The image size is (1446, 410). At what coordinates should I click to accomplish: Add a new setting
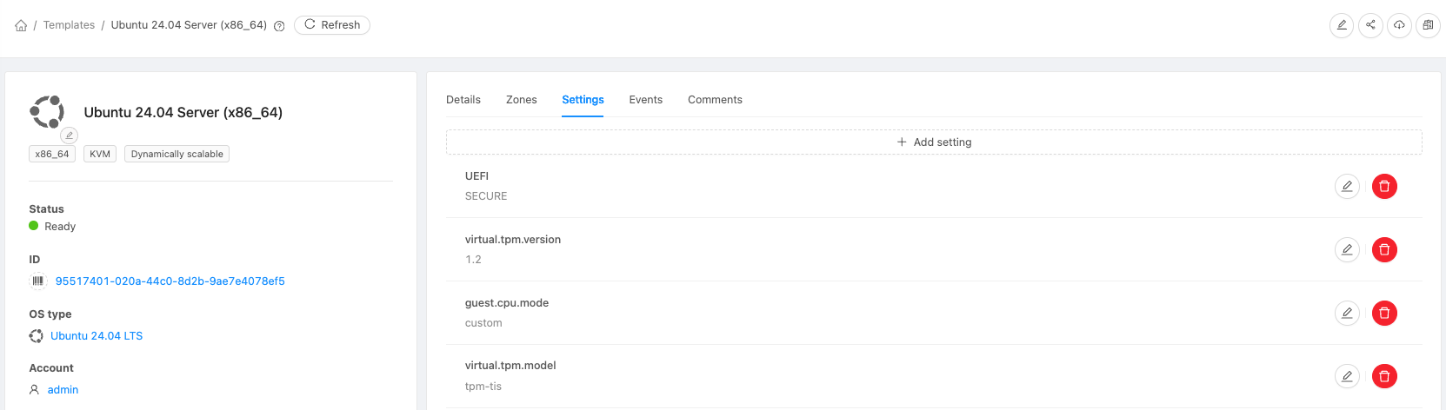tap(934, 142)
